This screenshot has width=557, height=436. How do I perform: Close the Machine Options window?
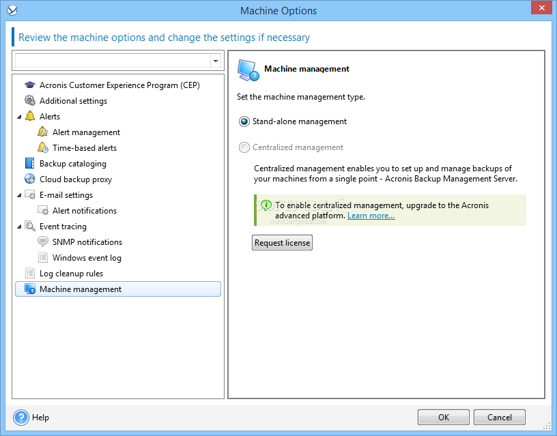(x=541, y=8)
